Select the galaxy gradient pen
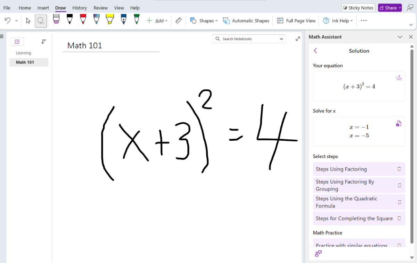 (x=97, y=19)
